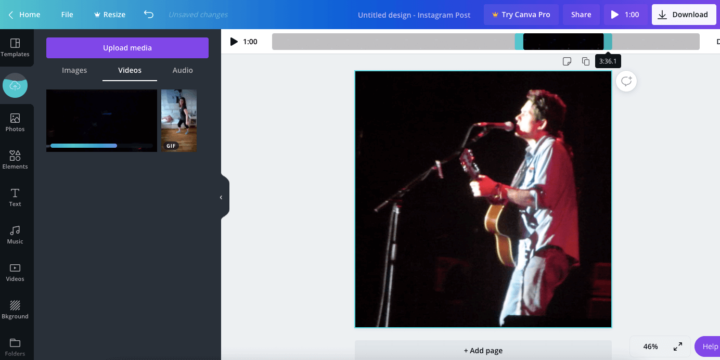This screenshot has height=360, width=720.
Task: Open the File menu
Action: [x=67, y=15]
